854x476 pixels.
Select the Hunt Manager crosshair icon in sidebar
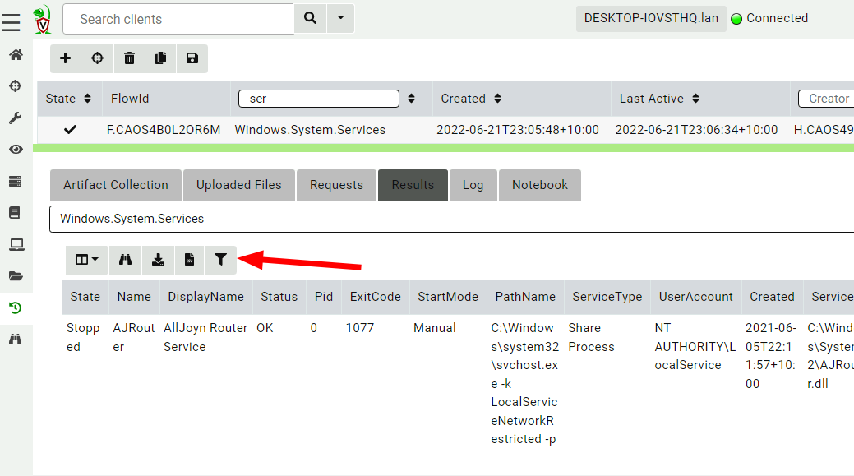pyautogui.click(x=15, y=85)
